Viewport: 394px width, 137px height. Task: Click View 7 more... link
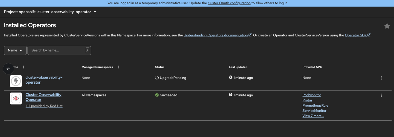(x=313, y=116)
